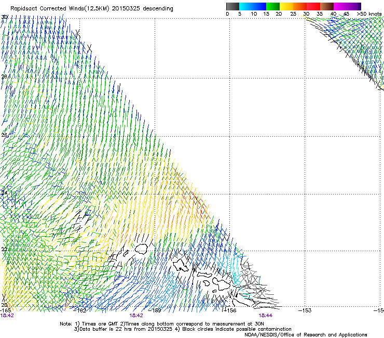Click the gray 0–5 knot legend swatch
This screenshot has height=338, width=384.
pyautogui.click(x=232, y=6)
